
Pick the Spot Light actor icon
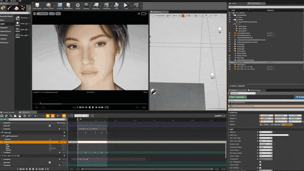[x=17, y=30]
